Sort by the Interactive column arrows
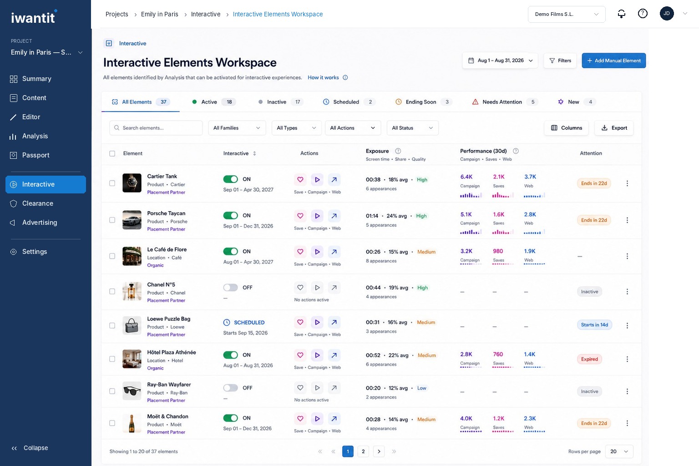Image resolution: width=699 pixels, height=466 pixels. click(254, 153)
